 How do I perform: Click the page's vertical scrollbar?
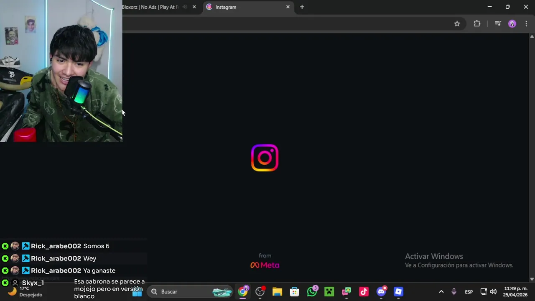532,157
